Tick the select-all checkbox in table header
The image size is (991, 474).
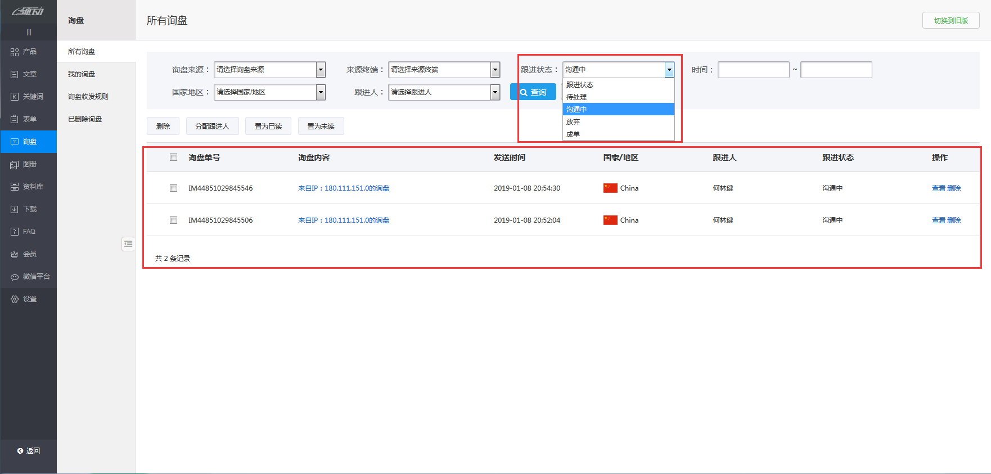tap(173, 157)
